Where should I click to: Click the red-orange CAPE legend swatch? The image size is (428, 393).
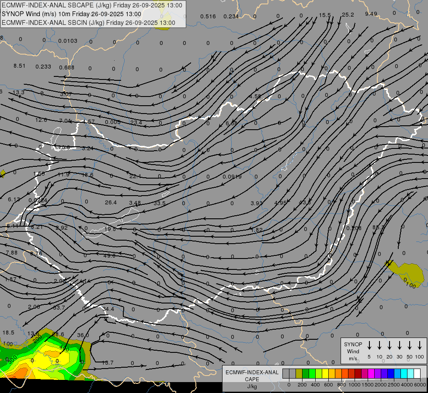pos(345,374)
